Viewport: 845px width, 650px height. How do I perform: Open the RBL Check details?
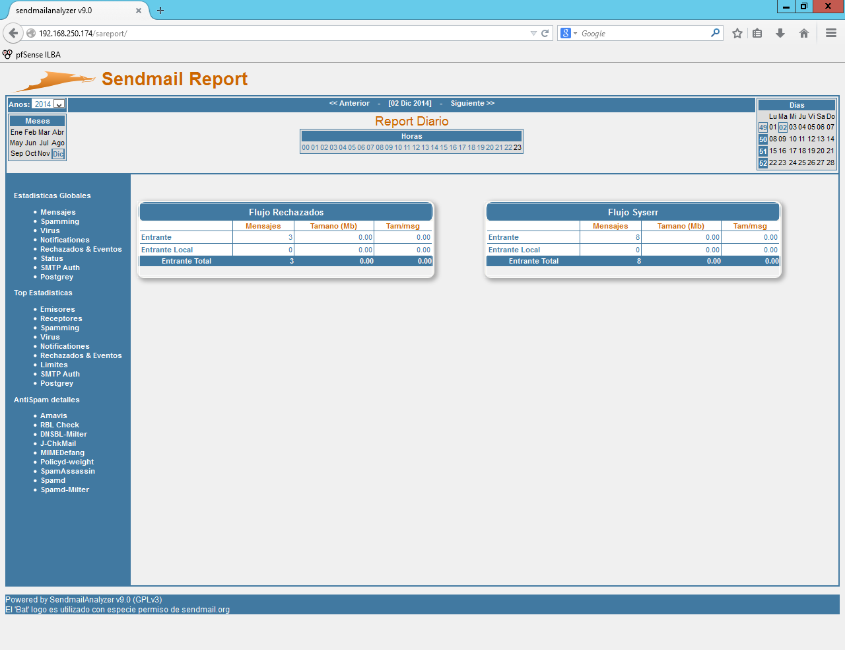tap(59, 425)
